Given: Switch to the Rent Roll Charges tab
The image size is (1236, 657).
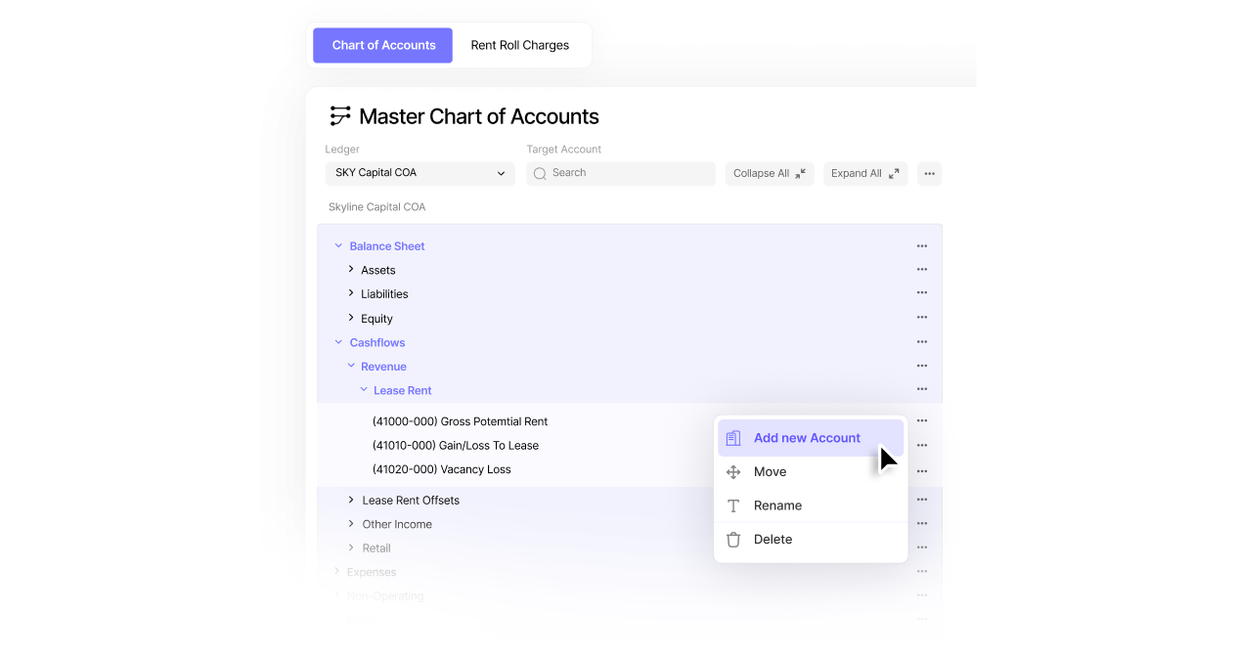Looking at the screenshot, I should (x=519, y=46).
